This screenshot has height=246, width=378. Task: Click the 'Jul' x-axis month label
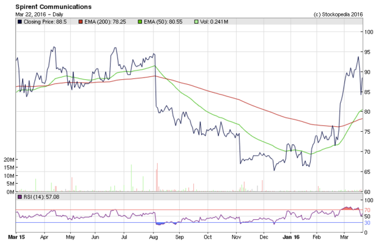tap(124, 237)
